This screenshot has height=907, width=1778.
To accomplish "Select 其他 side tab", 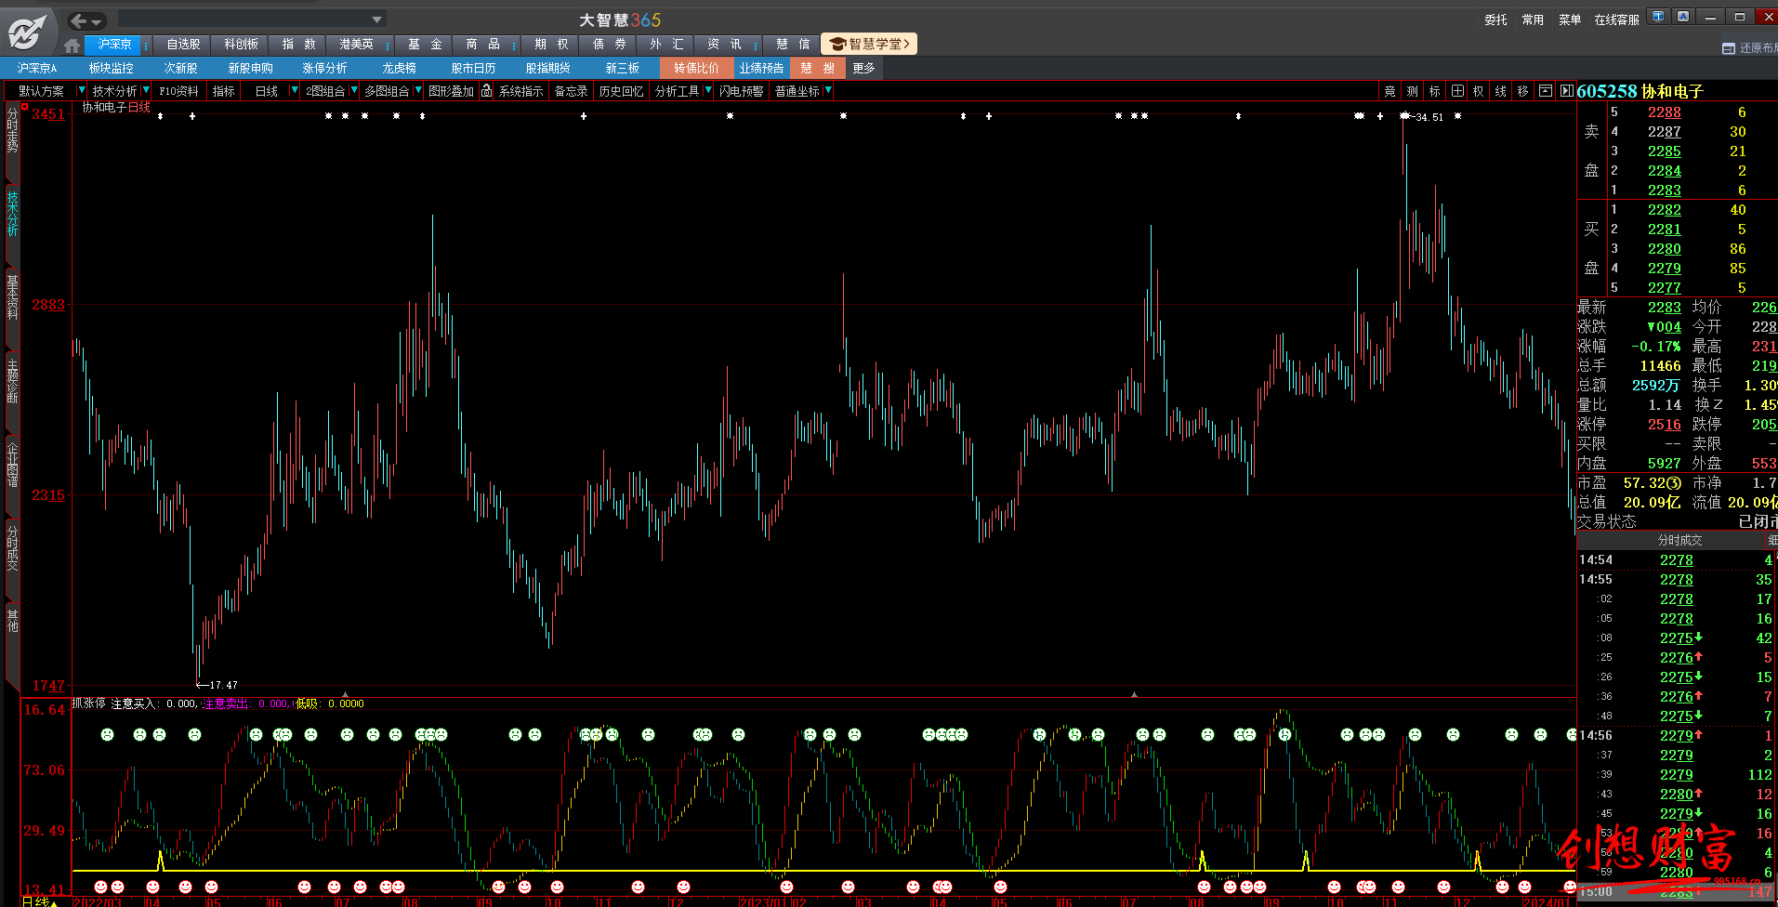I will pos(12,620).
